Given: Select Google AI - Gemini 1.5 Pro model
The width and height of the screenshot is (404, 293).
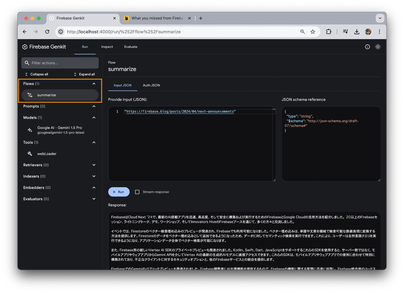Looking at the screenshot, I should 60,130.
